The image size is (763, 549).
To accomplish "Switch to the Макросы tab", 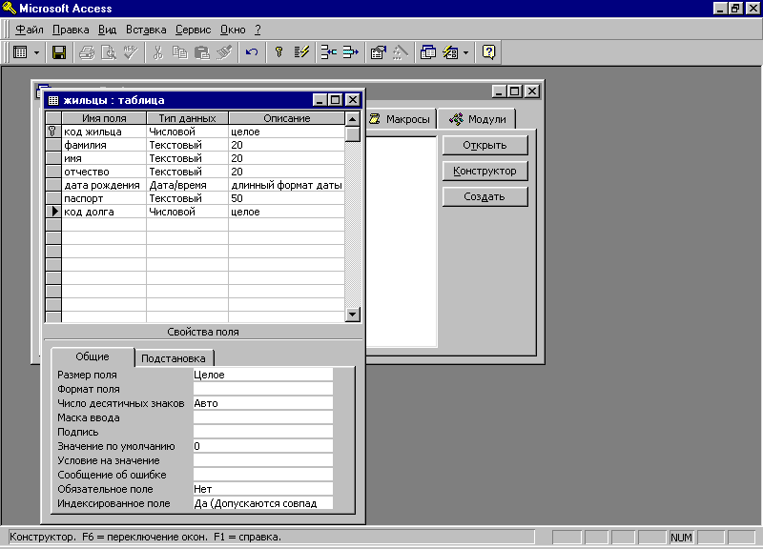I will (x=400, y=119).
